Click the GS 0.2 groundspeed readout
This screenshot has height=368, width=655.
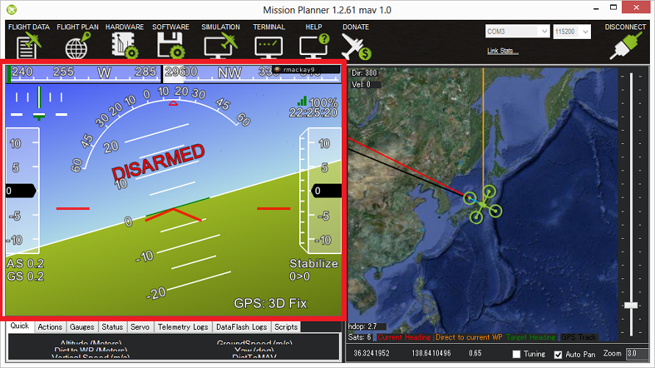click(x=26, y=276)
